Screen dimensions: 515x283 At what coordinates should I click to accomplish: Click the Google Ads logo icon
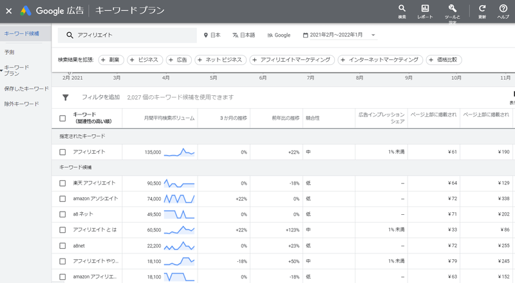coord(25,11)
